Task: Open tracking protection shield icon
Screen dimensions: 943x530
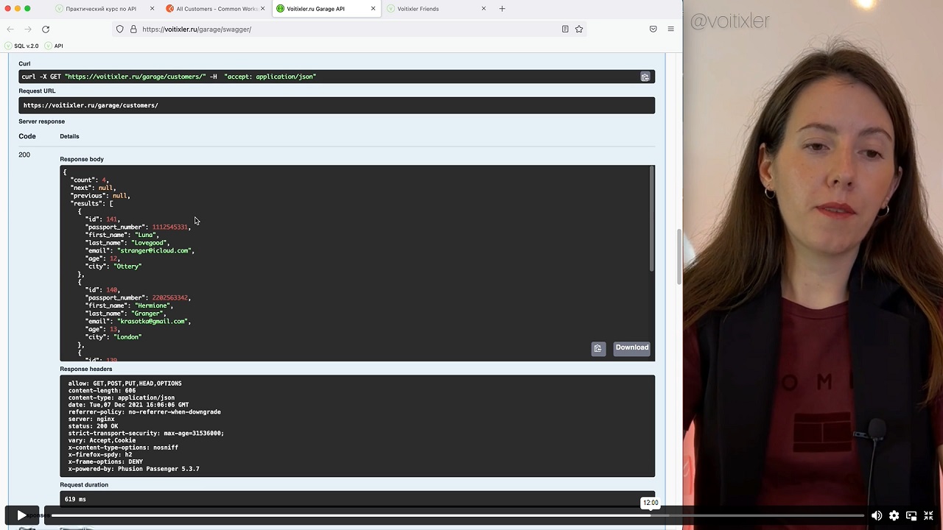Action: [119, 29]
